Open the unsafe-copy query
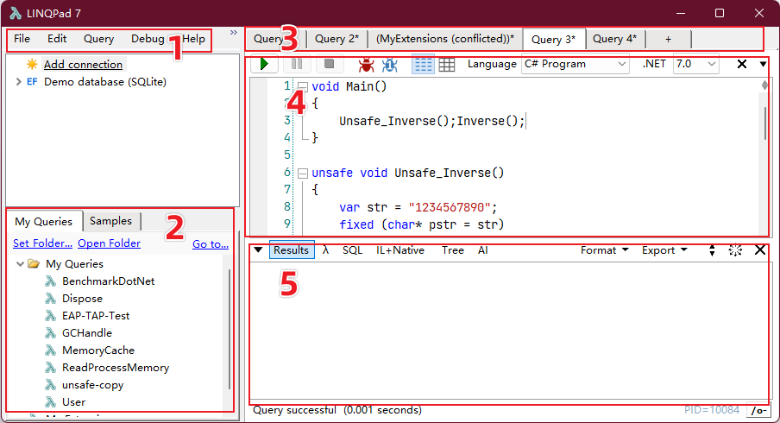 point(92,385)
